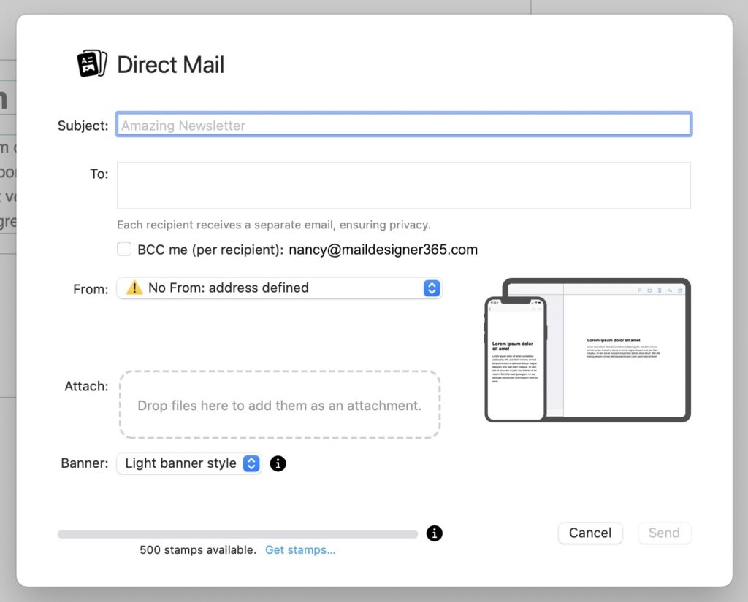The height and width of the screenshot is (602, 748).
Task: Click the yellow warning icon in From field
Action: 134,288
